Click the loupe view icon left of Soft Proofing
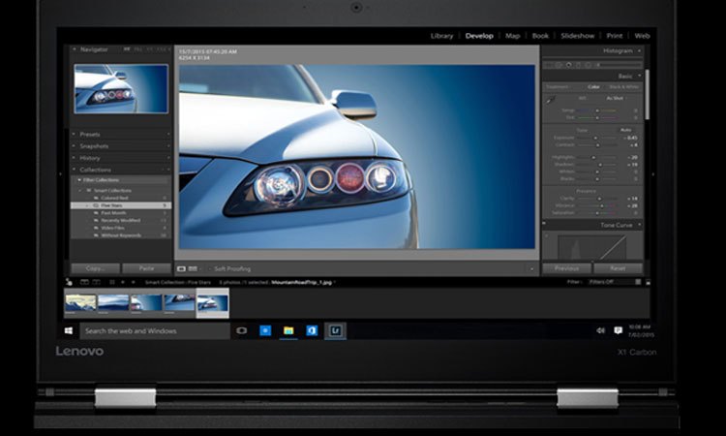Viewport: 726px width, 436px height. (x=182, y=267)
